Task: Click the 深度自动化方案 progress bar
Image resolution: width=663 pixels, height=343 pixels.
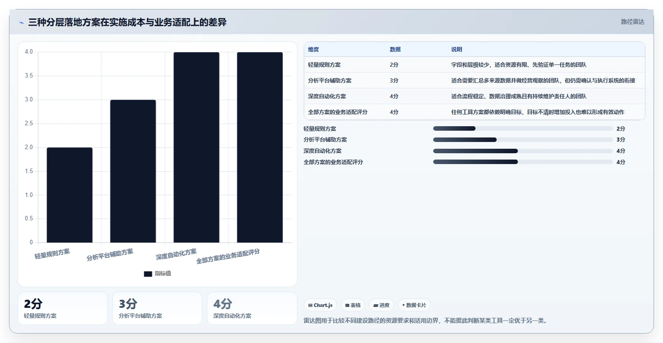Action: pyautogui.click(x=523, y=151)
